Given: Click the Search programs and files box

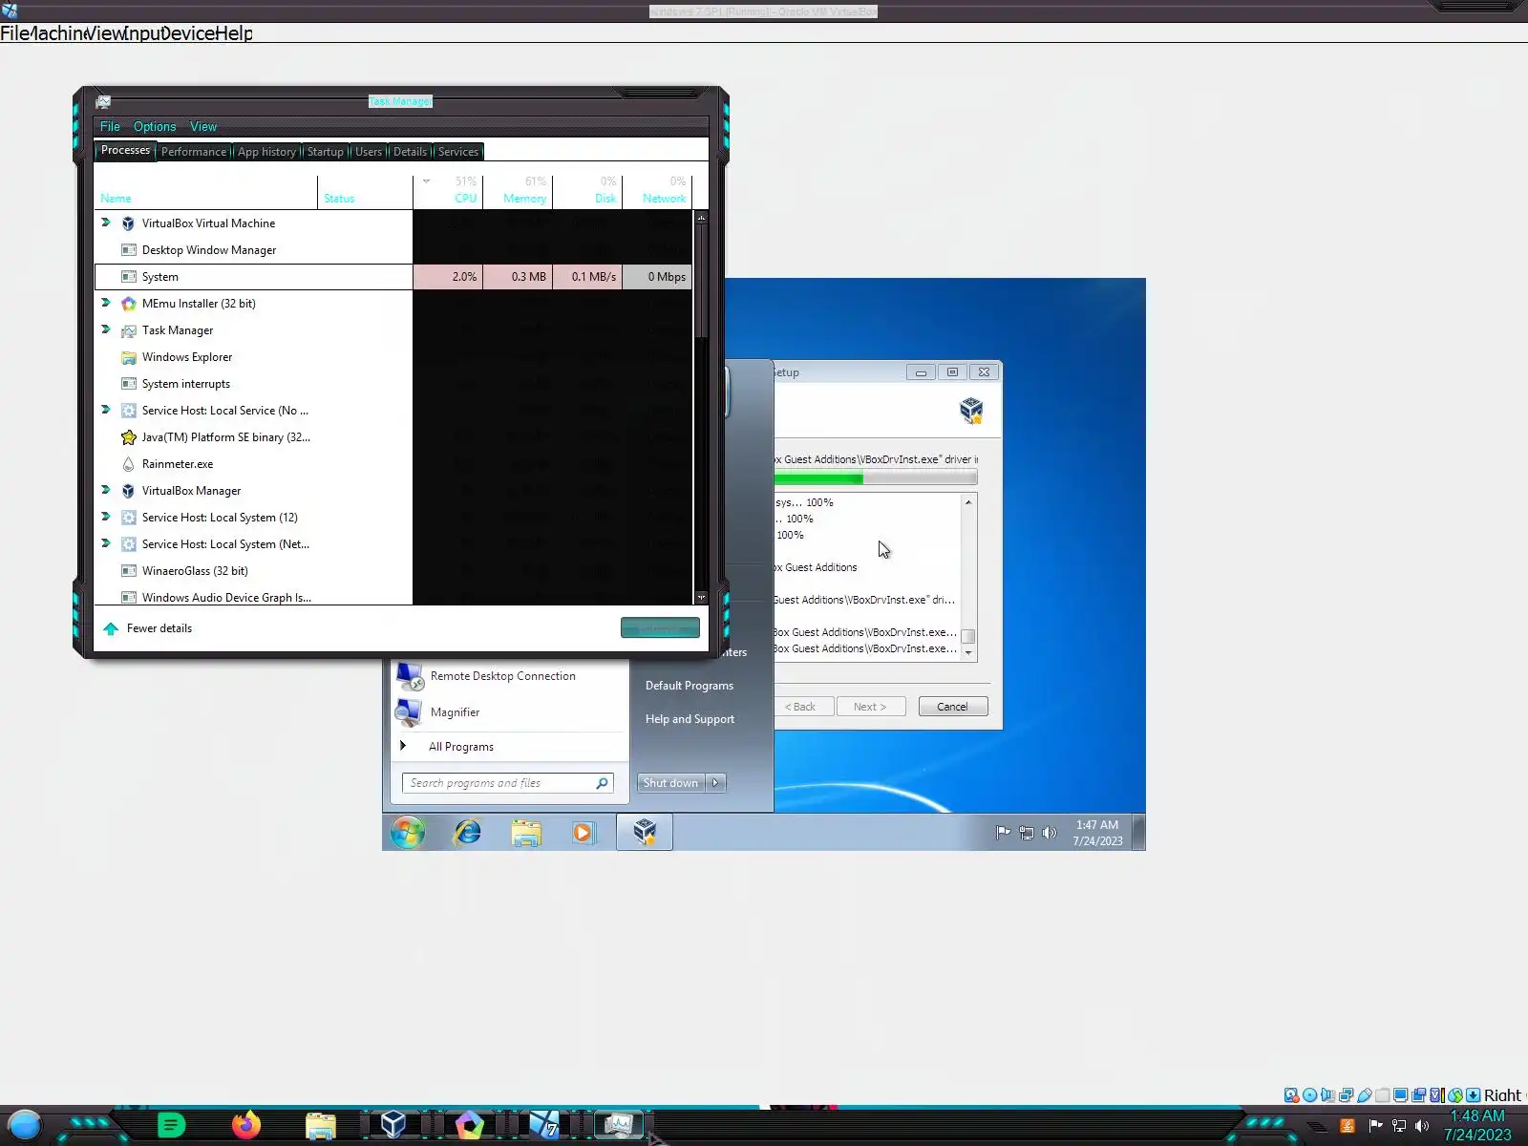Looking at the screenshot, I should pos(507,783).
